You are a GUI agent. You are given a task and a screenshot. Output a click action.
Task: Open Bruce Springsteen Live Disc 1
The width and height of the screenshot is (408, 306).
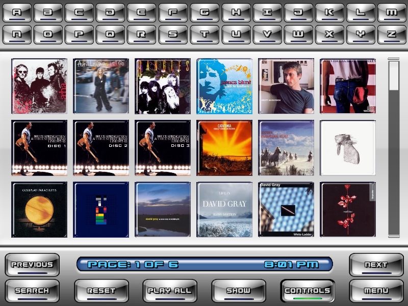pos(39,148)
